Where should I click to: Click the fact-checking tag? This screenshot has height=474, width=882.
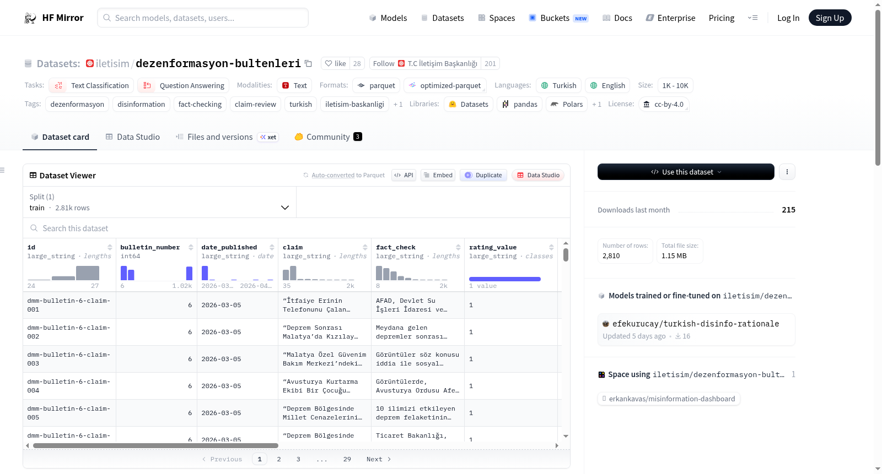point(200,104)
